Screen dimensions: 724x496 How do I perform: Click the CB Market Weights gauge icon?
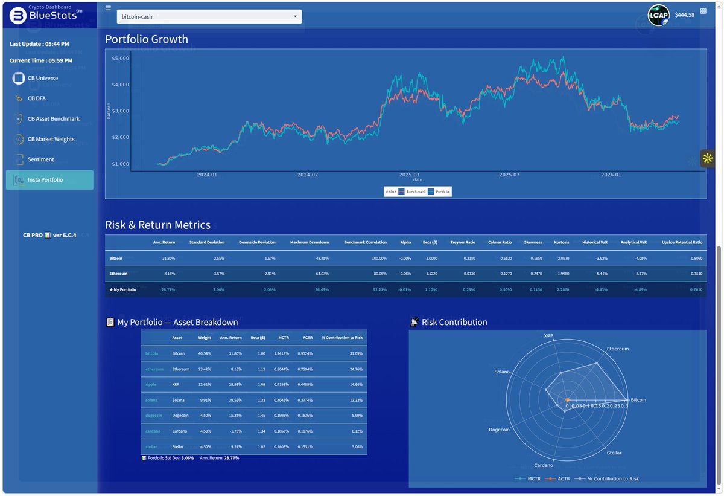pos(19,139)
